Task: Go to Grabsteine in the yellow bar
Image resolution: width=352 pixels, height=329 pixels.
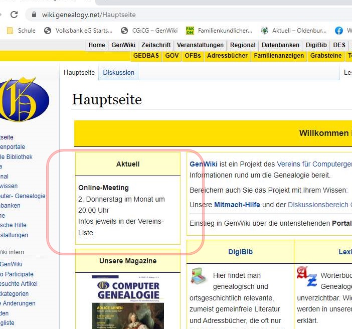Action: [326, 56]
